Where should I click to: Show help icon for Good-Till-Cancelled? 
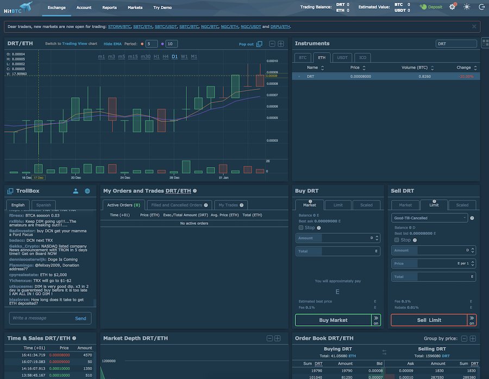472,218
